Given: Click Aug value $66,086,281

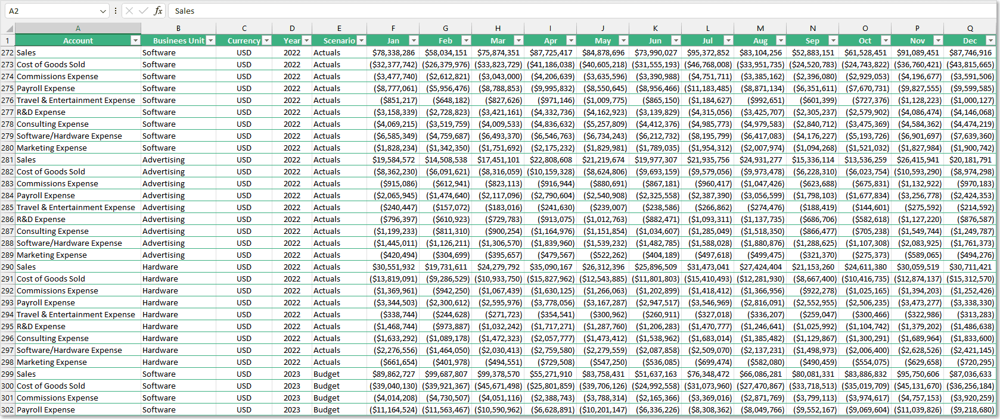Looking at the screenshot, I should [760, 374].
